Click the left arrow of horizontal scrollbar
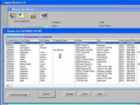Viewport: 140px width, 105px height. point(7,85)
